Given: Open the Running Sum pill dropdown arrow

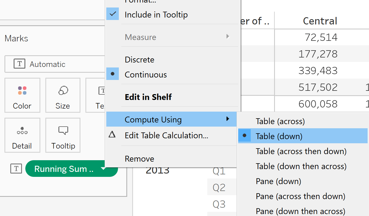Looking at the screenshot, I should (x=104, y=169).
